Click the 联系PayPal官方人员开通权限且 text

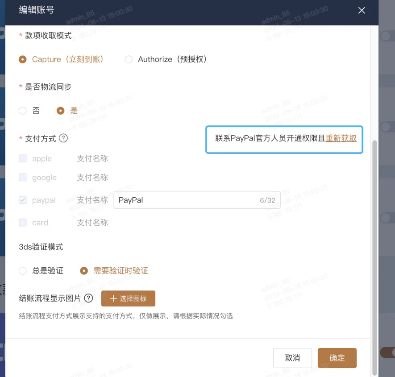click(270, 138)
